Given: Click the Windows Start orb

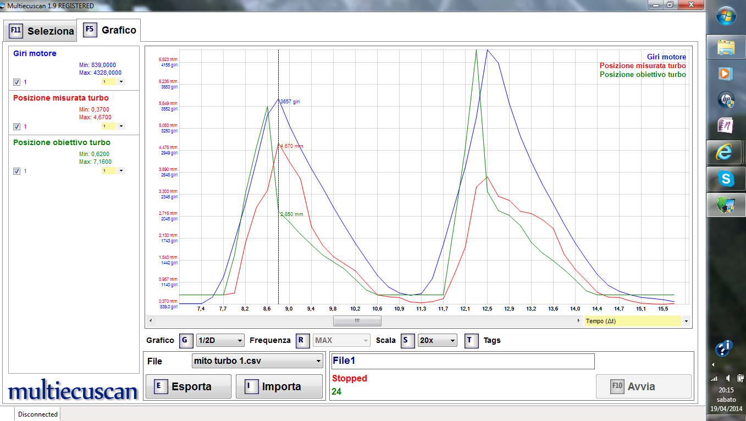Looking at the screenshot, I should (726, 15).
